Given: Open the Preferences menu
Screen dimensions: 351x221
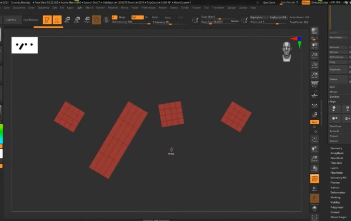Looking at the screenshot, I should [148, 8].
